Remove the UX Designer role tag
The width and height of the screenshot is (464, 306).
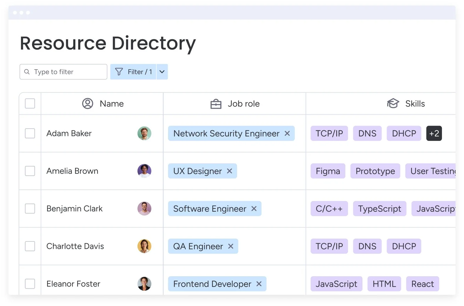coord(230,171)
